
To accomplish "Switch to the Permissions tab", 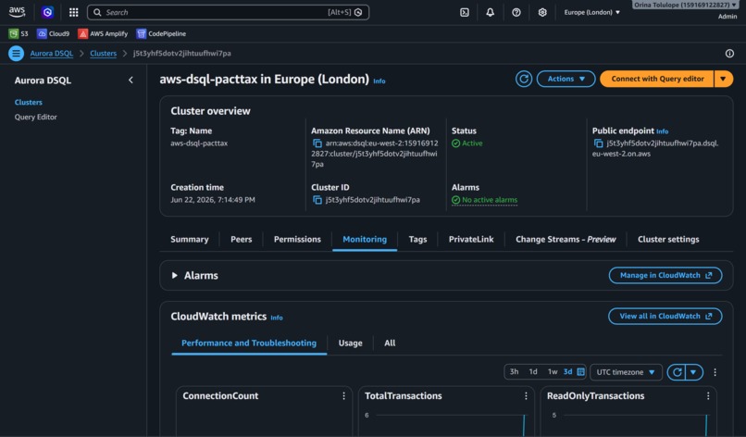I will coord(297,240).
